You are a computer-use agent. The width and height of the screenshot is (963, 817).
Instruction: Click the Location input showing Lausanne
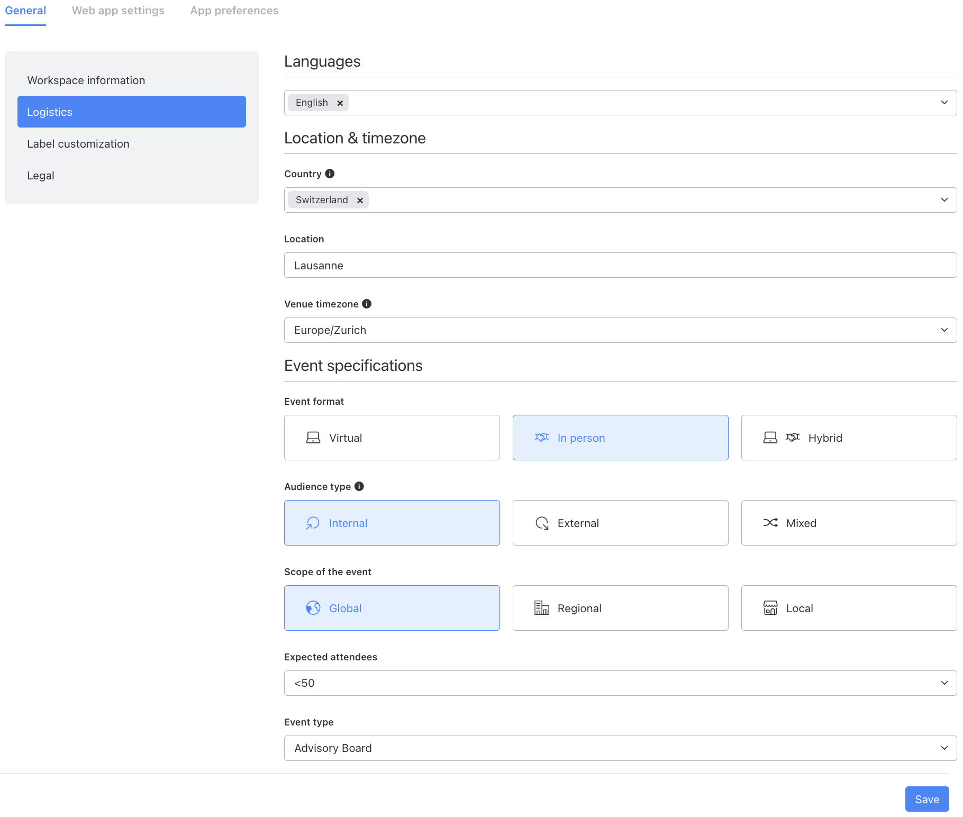tap(620, 265)
